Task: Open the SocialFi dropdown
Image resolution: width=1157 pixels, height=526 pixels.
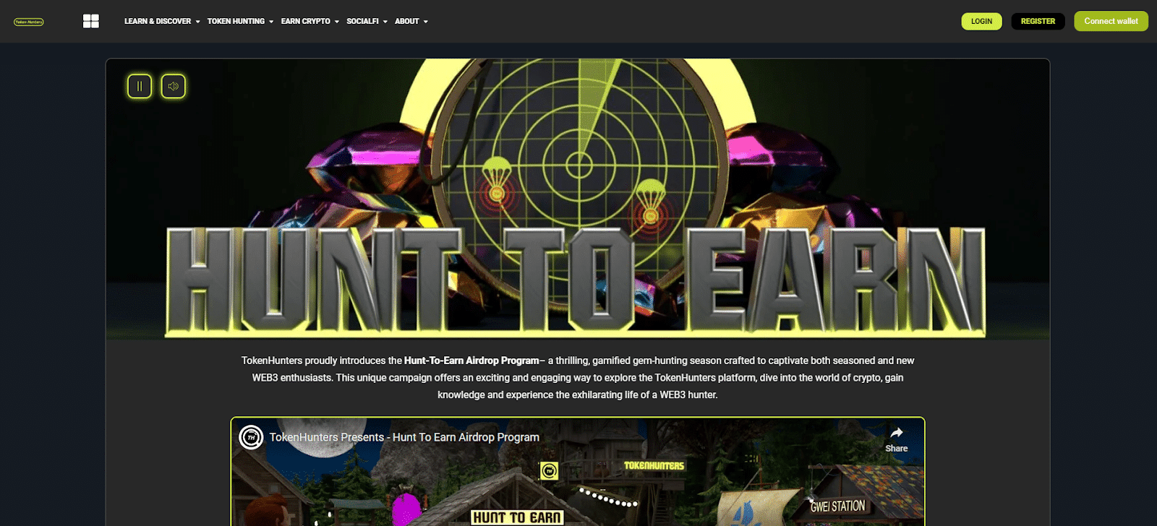Action: click(367, 22)
